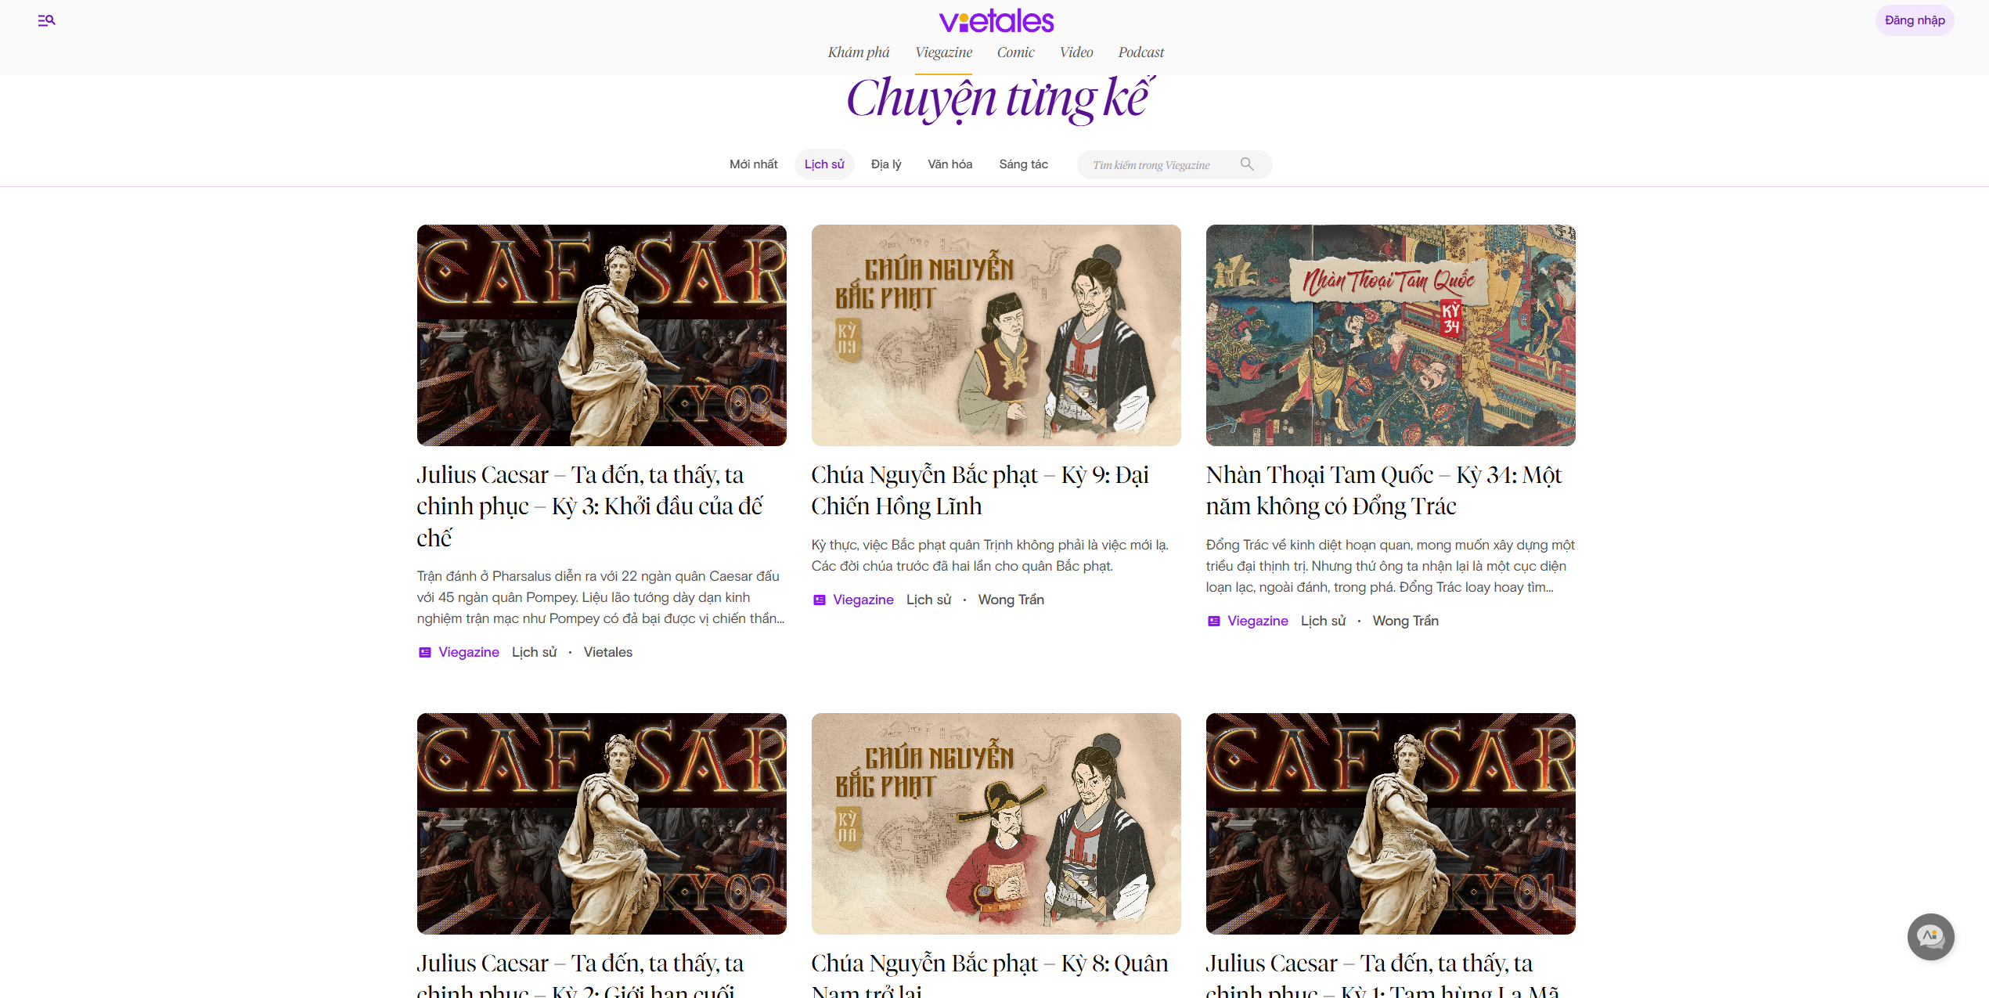The image size is (1989, 998).
Task: Click the magnifier icon in Viegazine search
Action: (x=1247, y=164)
